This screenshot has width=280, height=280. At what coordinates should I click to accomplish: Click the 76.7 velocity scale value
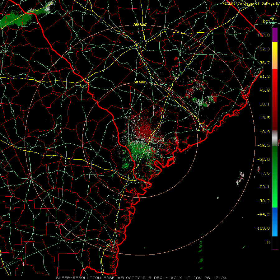[x=265, y=63]
